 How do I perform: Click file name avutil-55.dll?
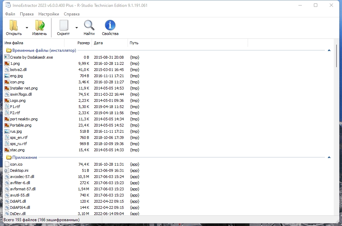click(20, 195)
